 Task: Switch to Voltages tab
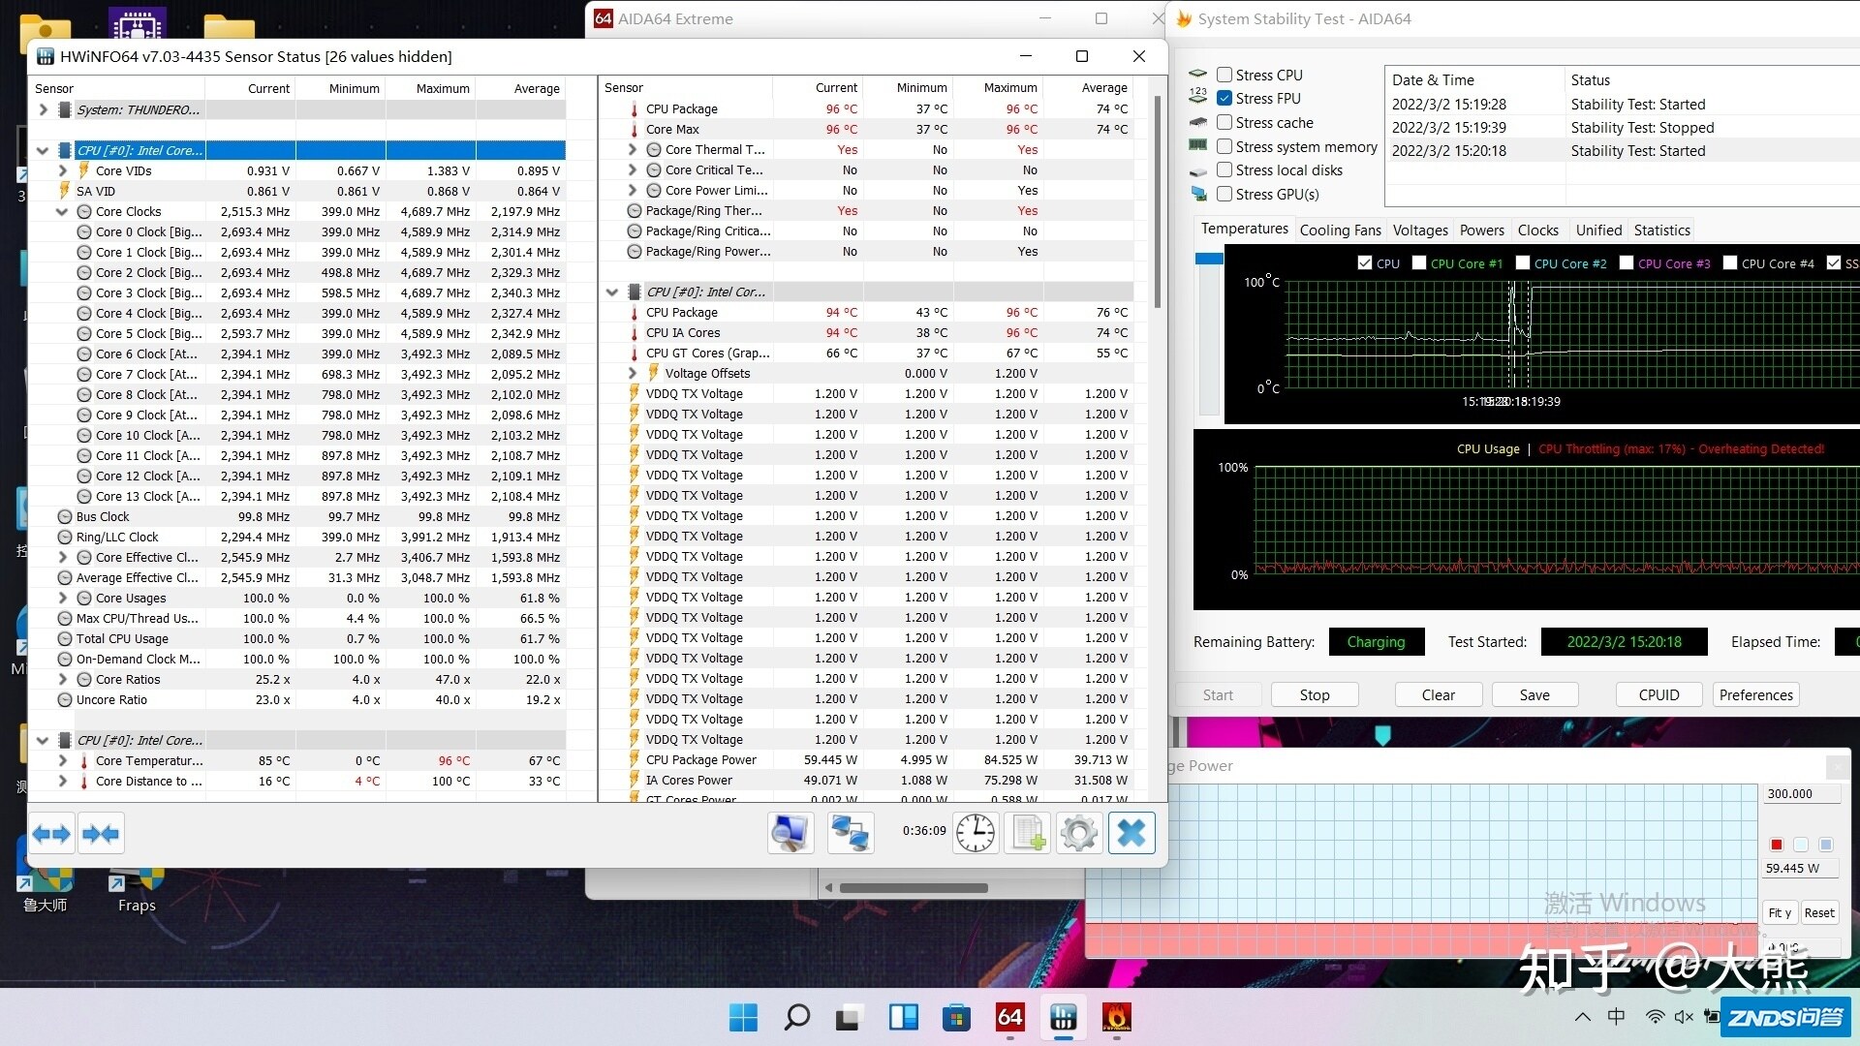pyautogui.click(x=1420, y=230)
